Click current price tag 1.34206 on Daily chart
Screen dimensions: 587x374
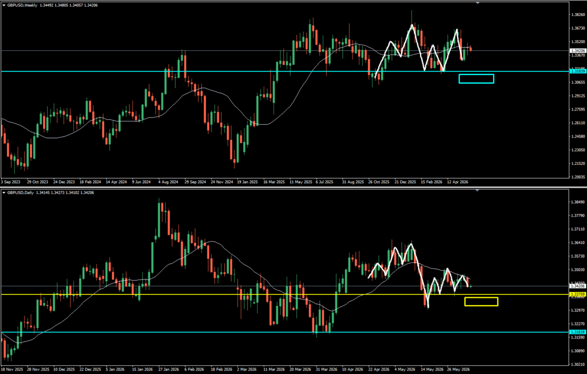[x=578, y=286]
